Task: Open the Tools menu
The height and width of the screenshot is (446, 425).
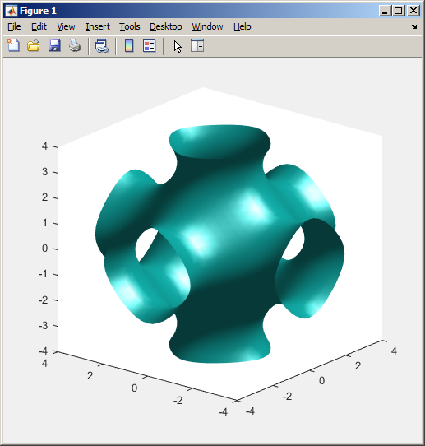Action: click(130, 26)
